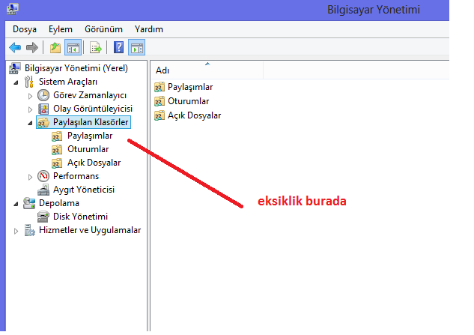
Task: Expand the Hizmetler ve Uygulamalar node
Action: 16,231
